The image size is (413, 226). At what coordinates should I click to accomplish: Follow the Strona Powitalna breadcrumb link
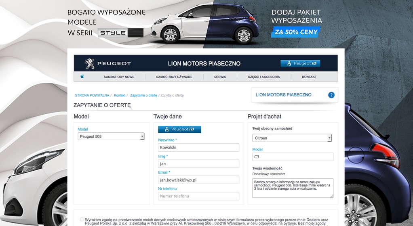pos(92,95)
